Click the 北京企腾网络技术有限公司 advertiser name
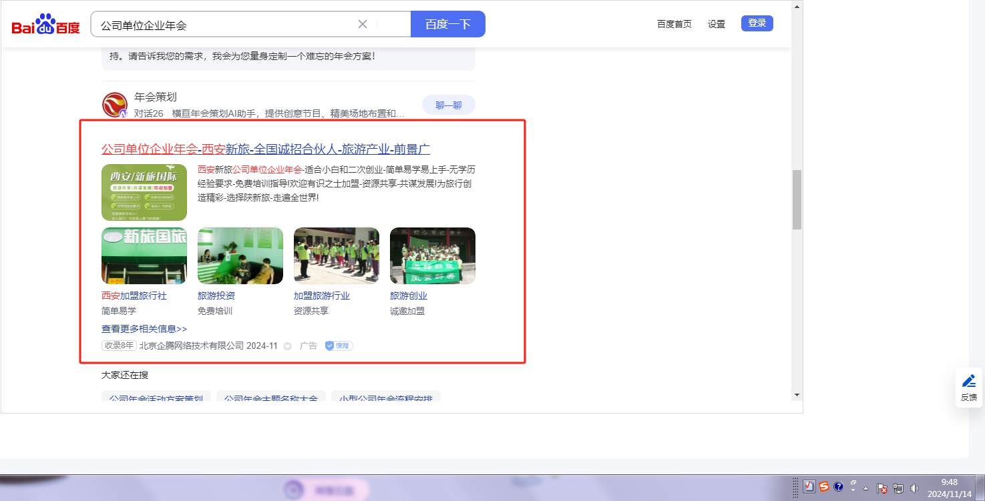Viewport: 985px width, 501px height. click(192, 346)
